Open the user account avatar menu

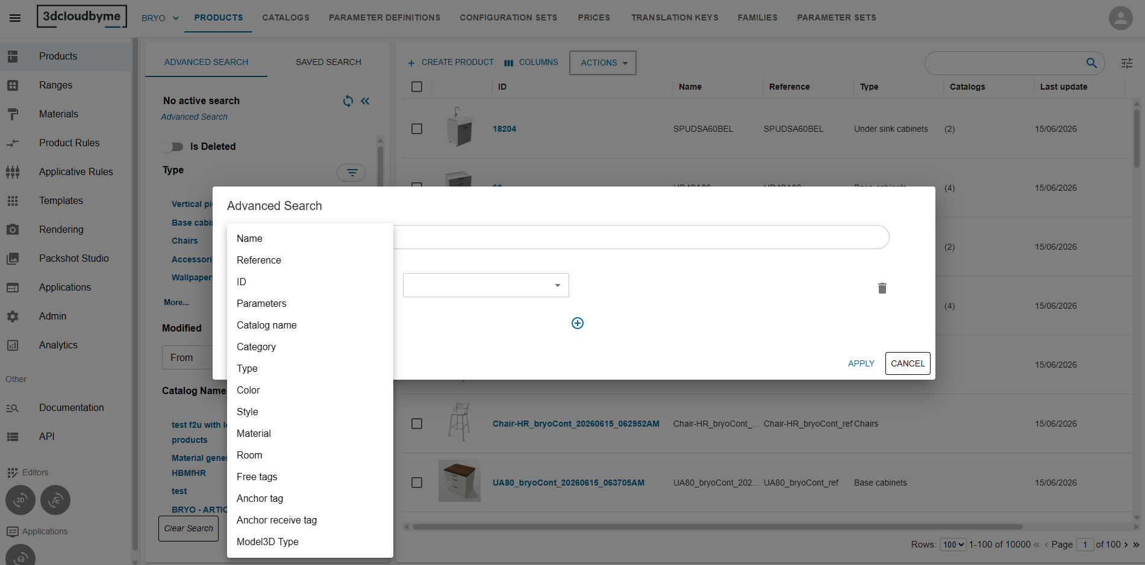[x=1120, y=18]
